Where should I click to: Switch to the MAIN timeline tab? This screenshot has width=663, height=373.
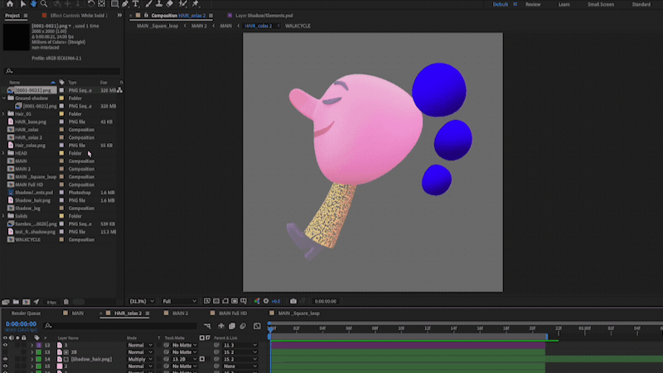tap(77, 313)
